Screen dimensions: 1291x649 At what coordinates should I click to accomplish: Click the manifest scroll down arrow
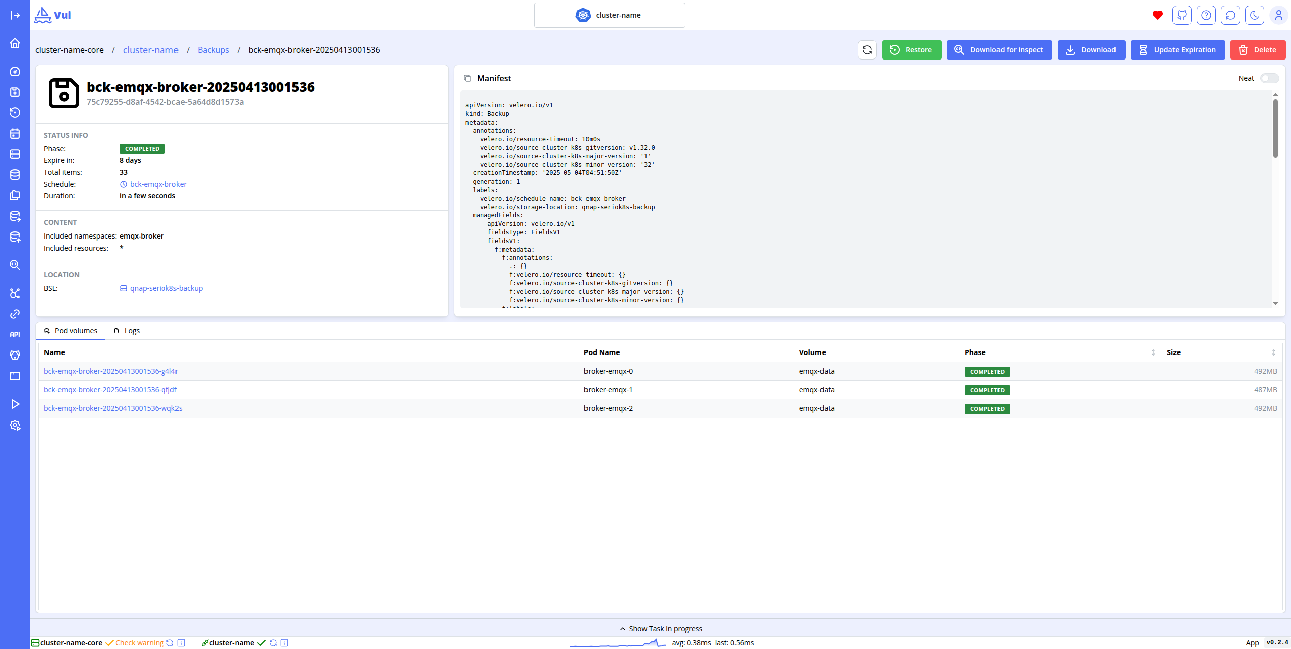click(x=1275, y=303)
